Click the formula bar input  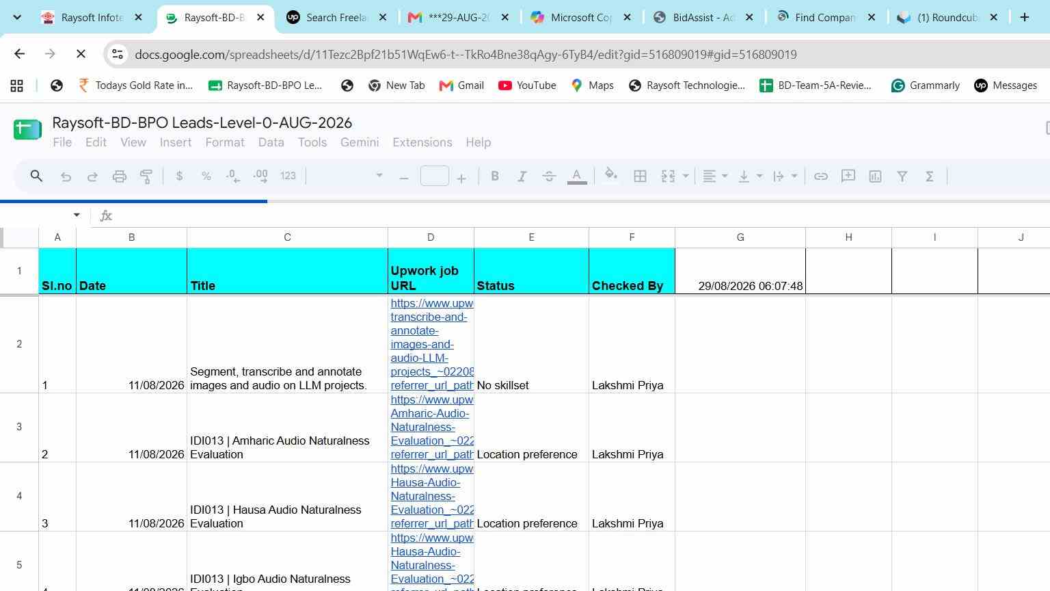pos(581,215)
